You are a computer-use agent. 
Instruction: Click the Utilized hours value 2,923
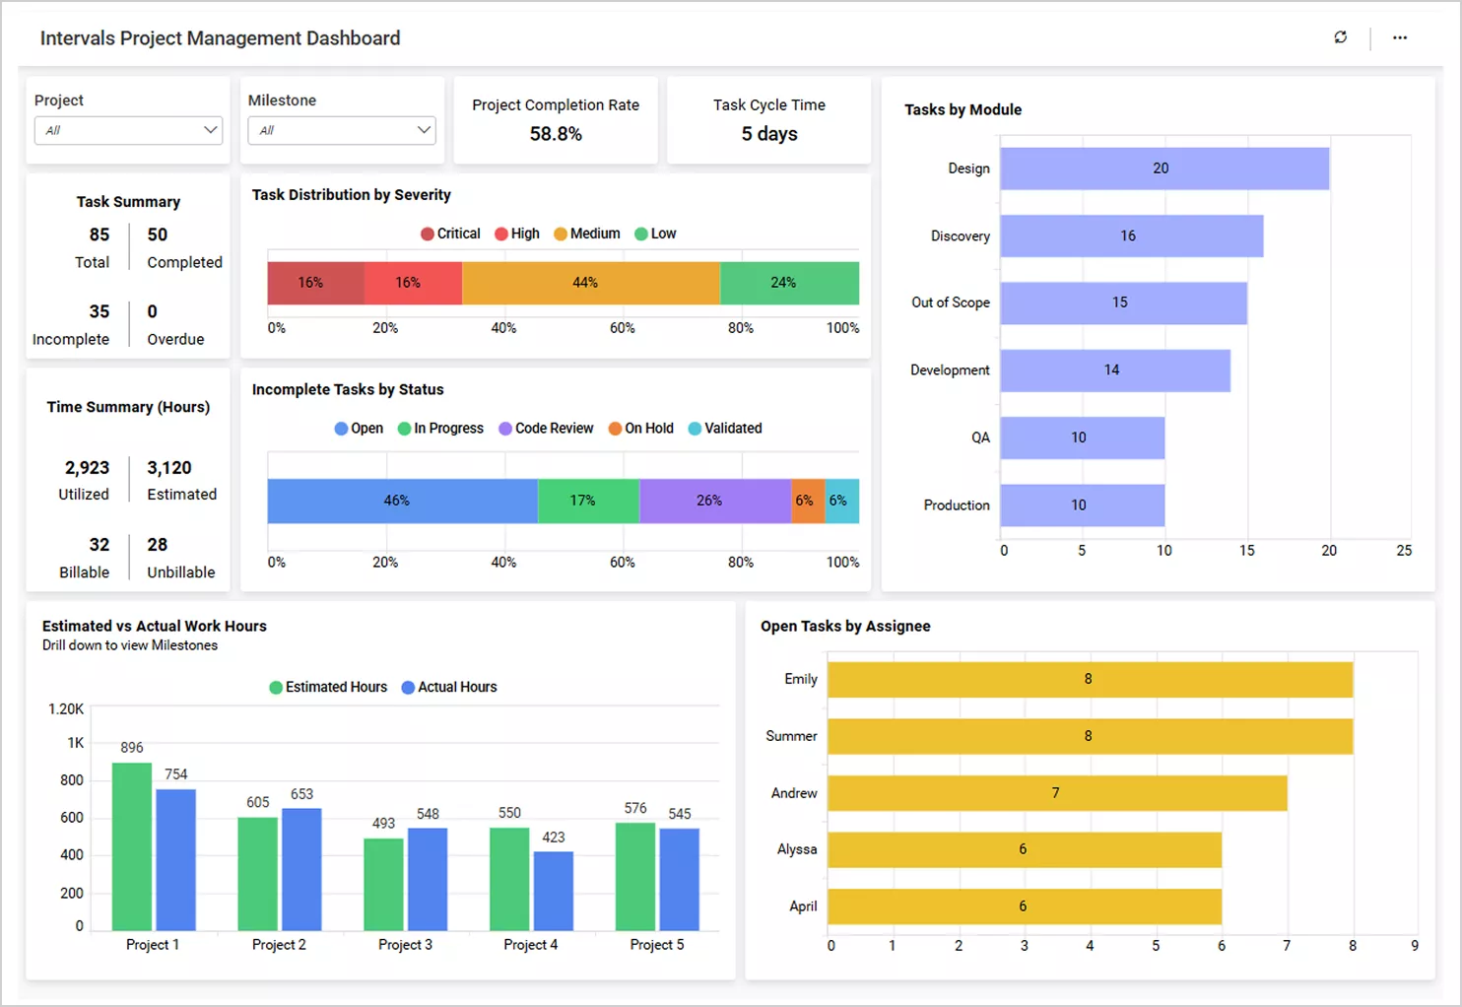88,468
